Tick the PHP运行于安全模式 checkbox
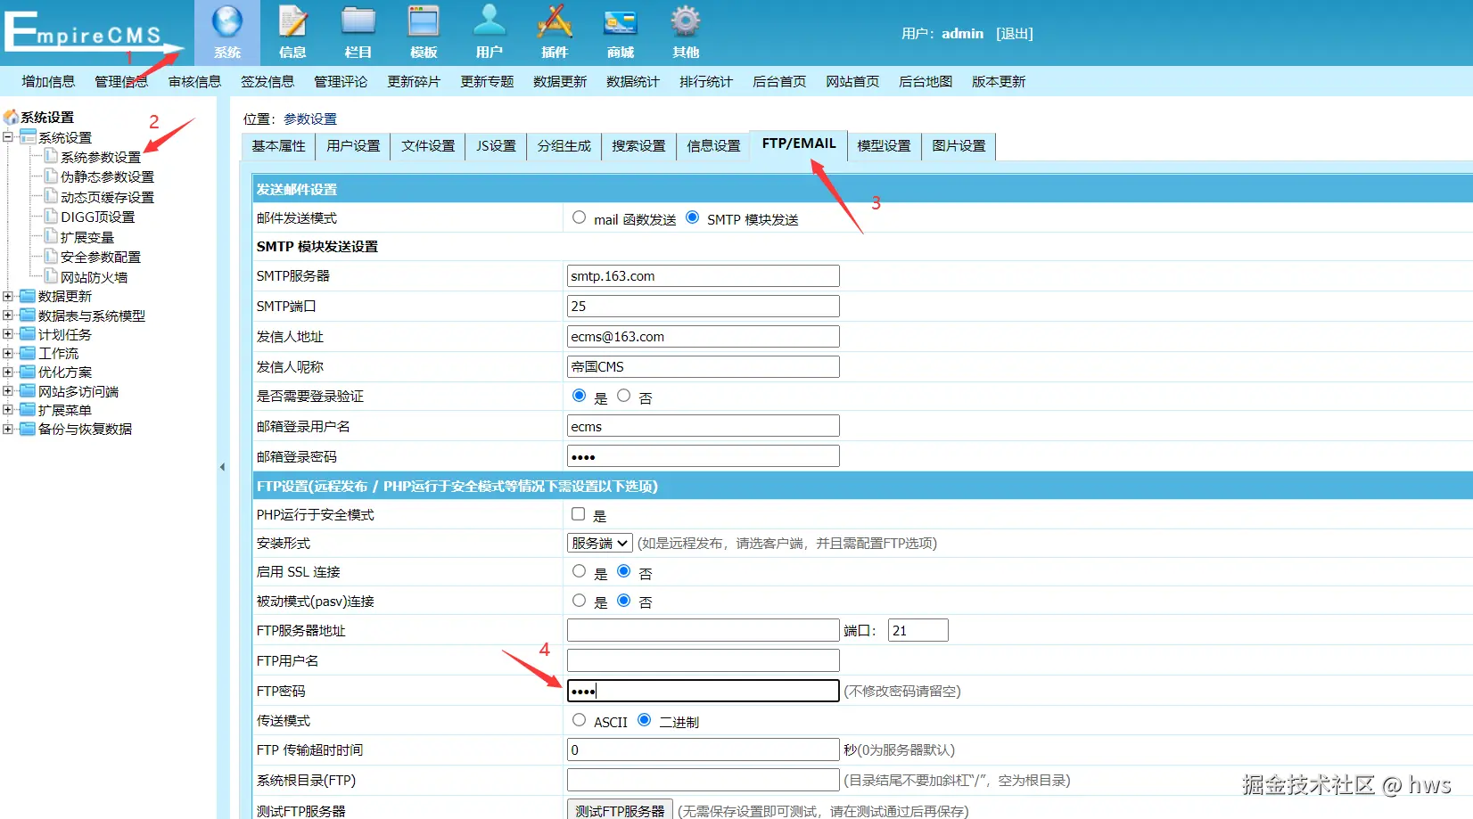The width and height of the screenshot is (1473, 819). point(579,514)
